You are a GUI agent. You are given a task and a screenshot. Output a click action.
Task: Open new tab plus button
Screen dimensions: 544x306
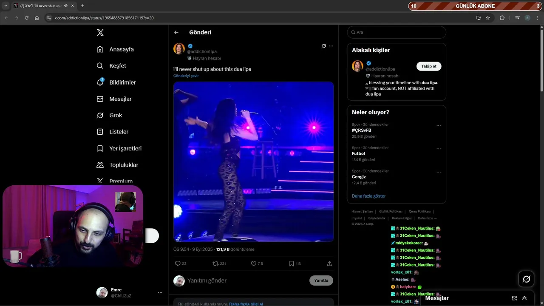tap(82, 6)
